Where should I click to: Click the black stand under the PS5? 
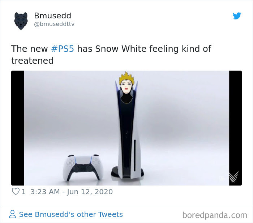tap(127, 172)
